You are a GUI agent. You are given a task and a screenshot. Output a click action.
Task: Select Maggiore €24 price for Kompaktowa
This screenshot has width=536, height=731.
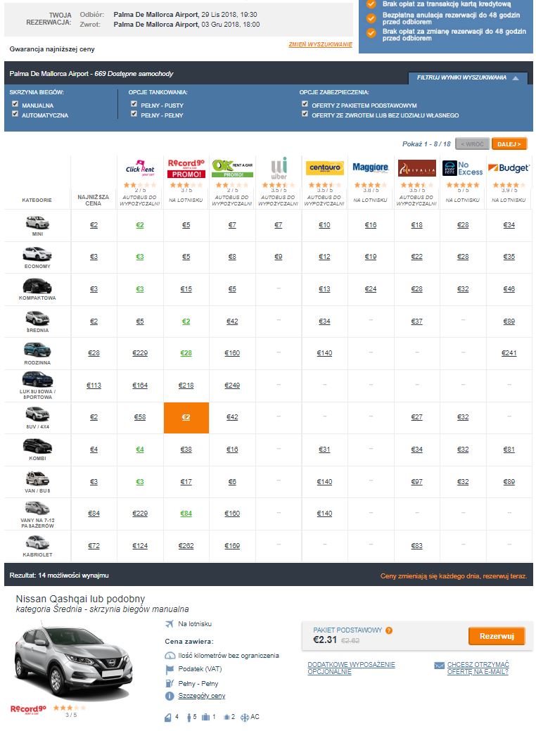pos(371,289)
